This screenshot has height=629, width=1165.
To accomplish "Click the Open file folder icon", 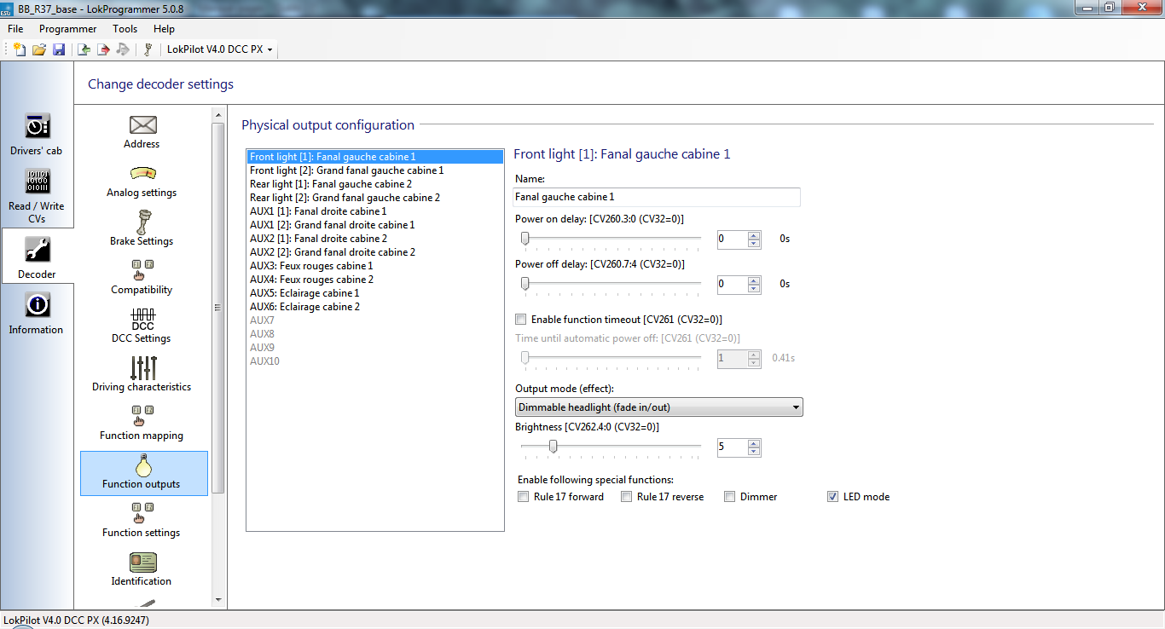I will coord(39,49).
